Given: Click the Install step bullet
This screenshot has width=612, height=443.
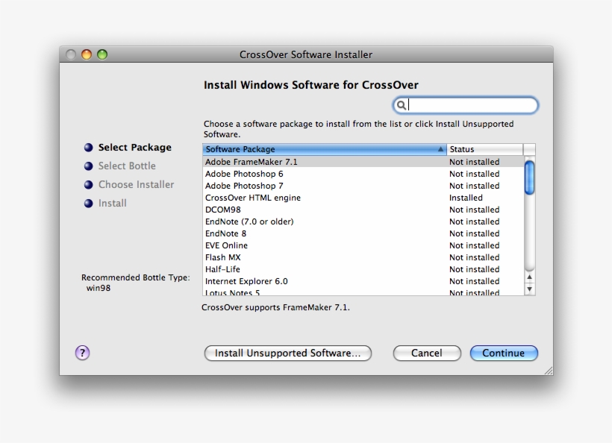Looking at the screenshot, I should pos(89,204).
